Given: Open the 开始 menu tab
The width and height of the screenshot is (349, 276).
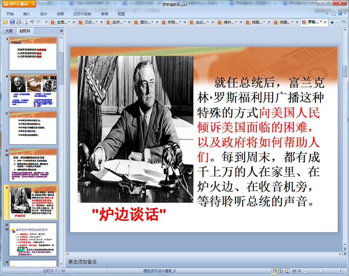Looking at the screenshot, I should [10, 14].
